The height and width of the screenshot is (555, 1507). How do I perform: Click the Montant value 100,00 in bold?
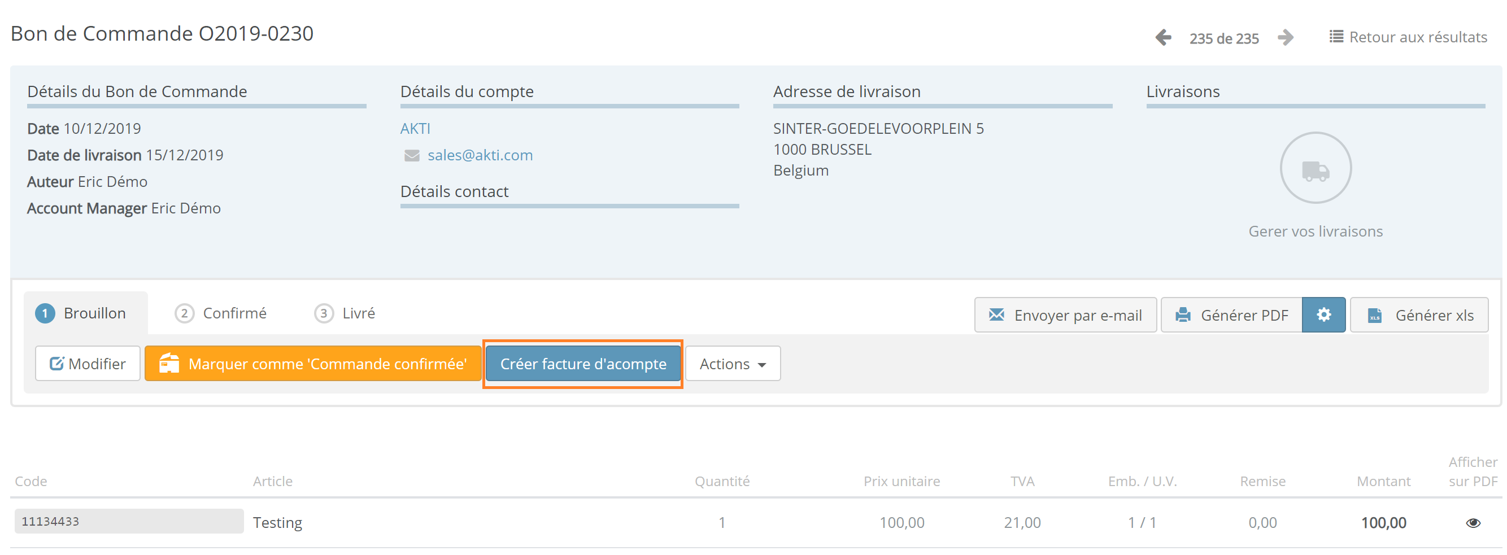[x=1383, y=523]
